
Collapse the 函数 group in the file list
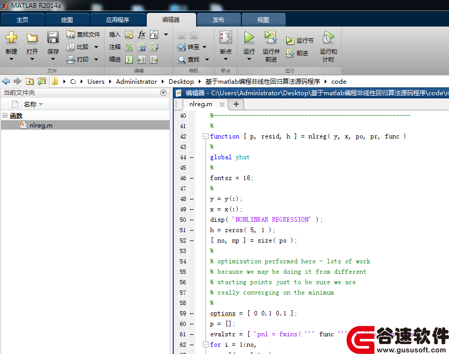(x=5, y=115)
